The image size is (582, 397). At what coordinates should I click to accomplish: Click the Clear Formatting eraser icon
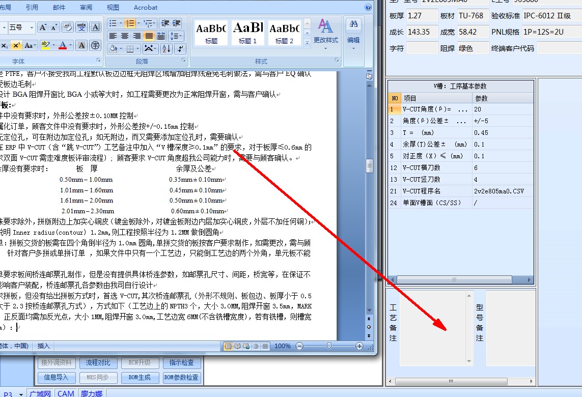point(68,27)
